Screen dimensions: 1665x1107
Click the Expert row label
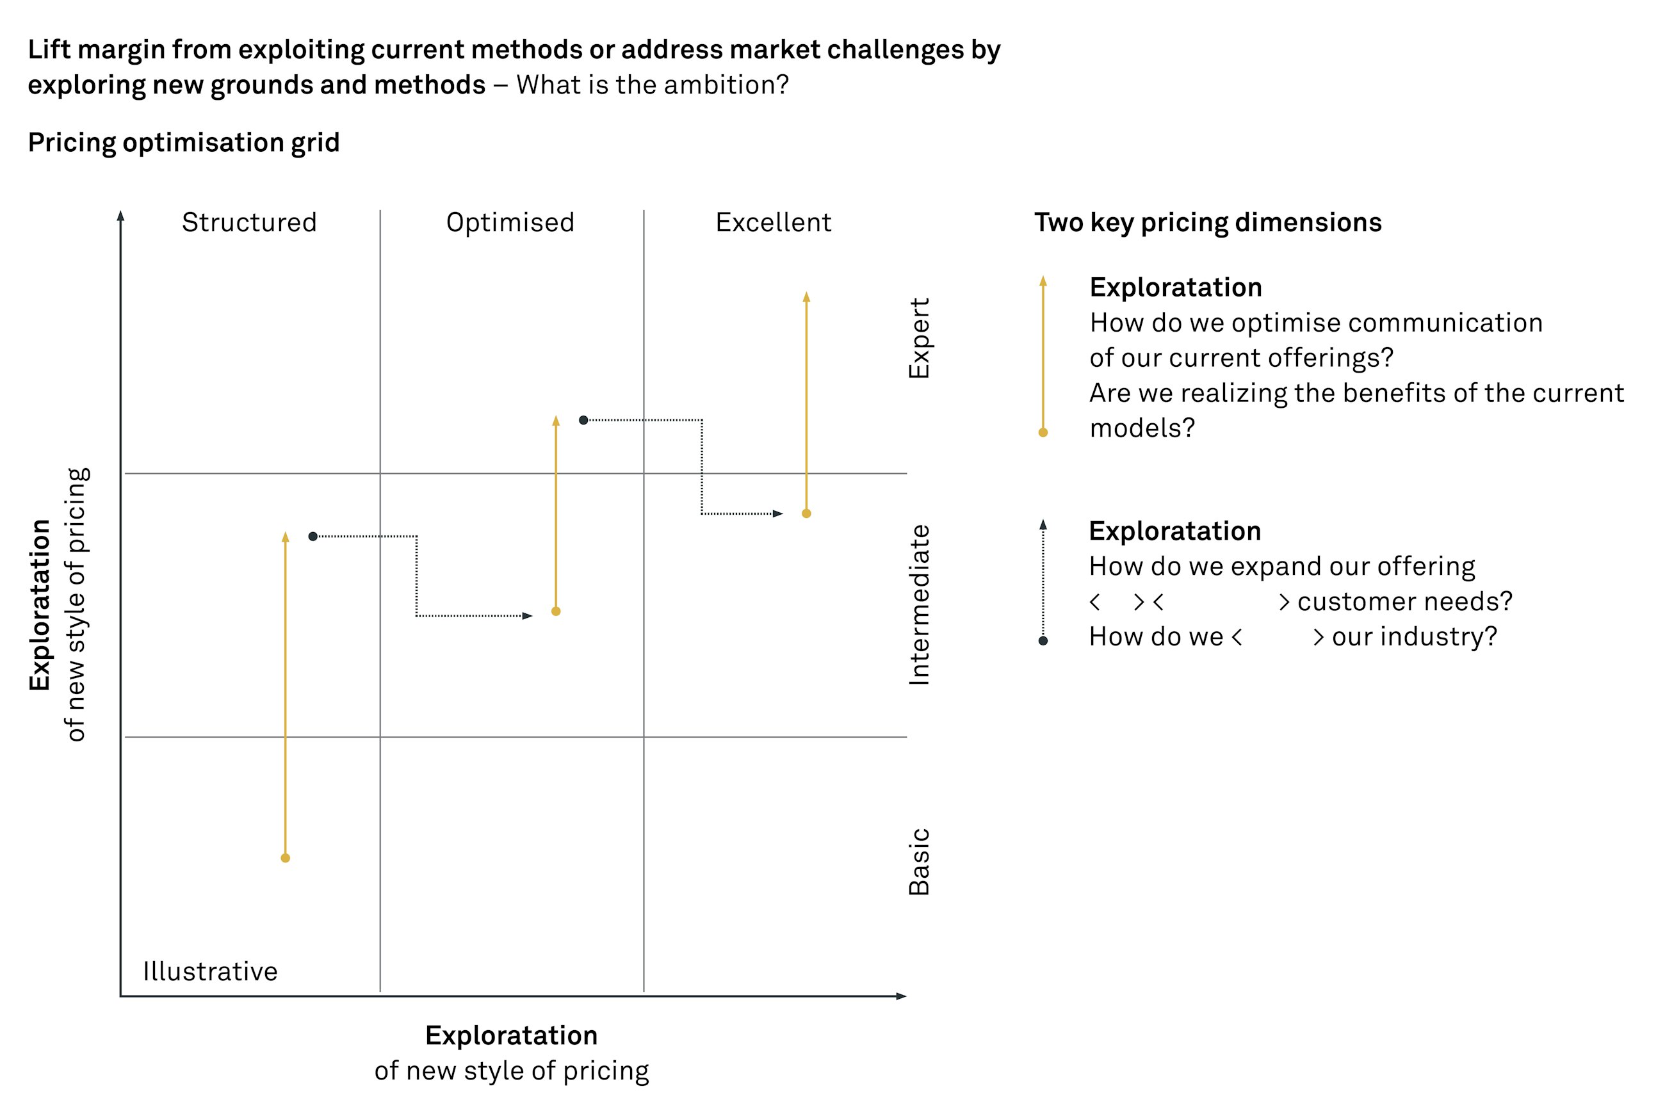point(919,337)
